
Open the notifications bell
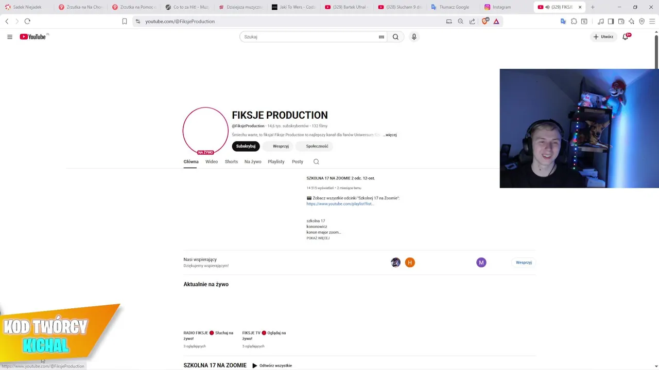point(626,36)
